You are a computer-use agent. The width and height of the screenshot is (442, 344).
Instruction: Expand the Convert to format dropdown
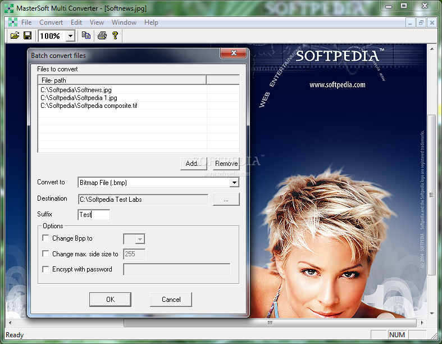[x=234, y=183]
